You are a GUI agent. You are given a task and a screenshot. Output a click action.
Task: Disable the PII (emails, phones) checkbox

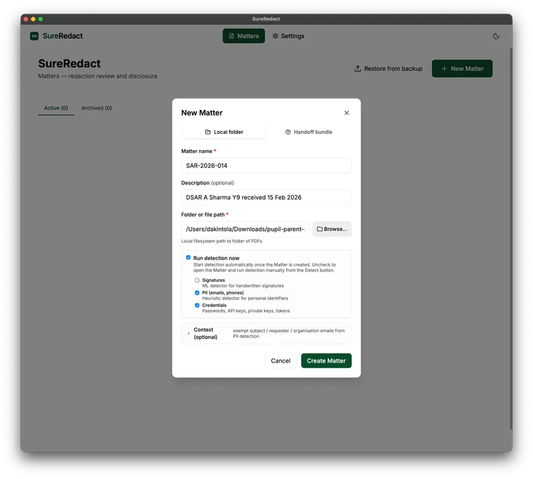pos(197,292)
